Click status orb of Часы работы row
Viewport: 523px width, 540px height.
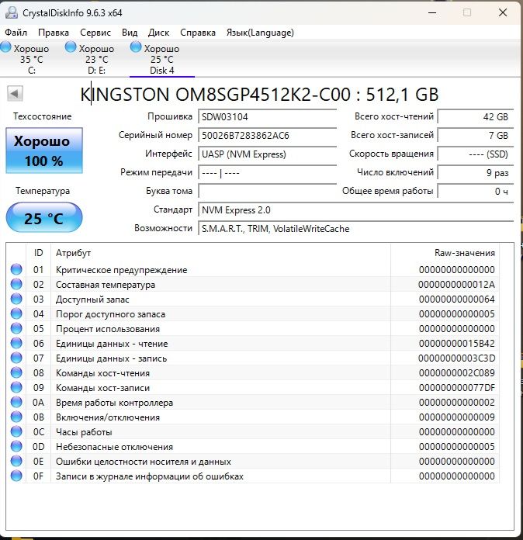pos(16,431)
